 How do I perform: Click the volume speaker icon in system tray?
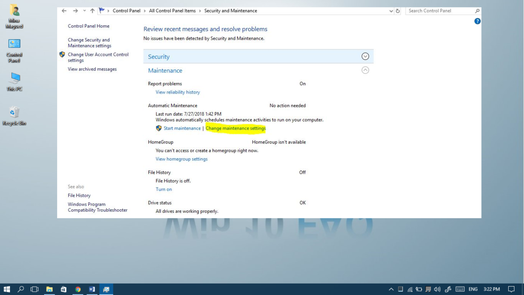pos(438,289)
